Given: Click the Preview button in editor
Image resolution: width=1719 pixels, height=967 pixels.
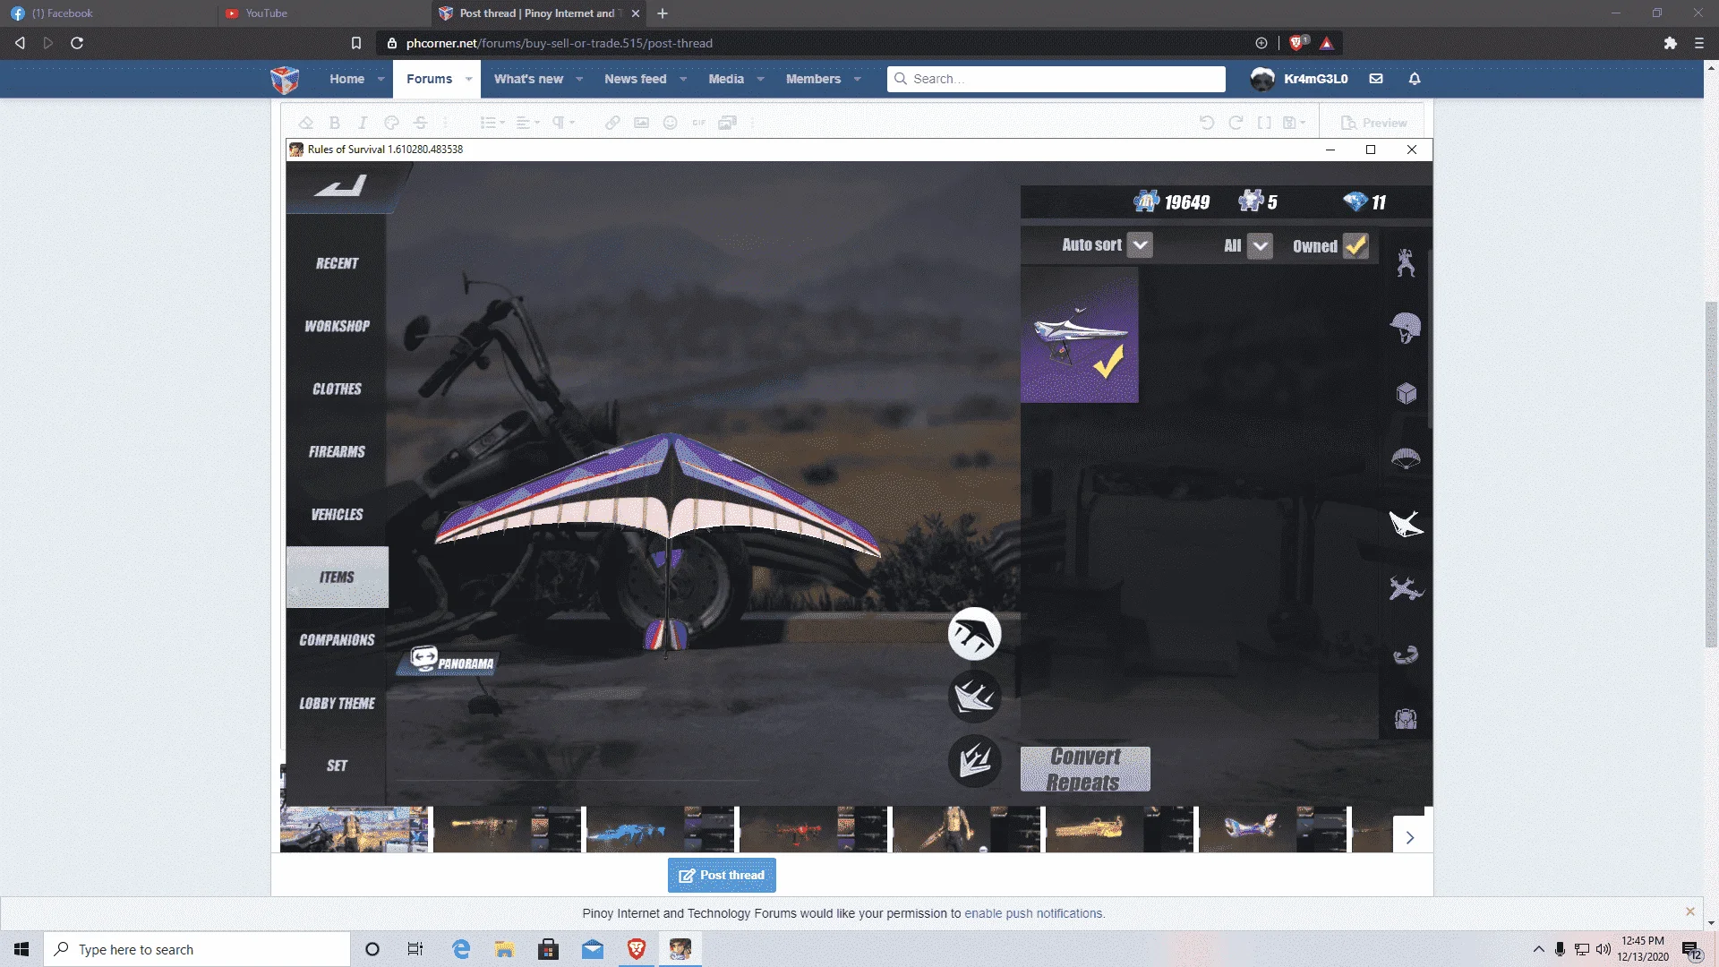Looking at the screenshot, I should 1374,123.
